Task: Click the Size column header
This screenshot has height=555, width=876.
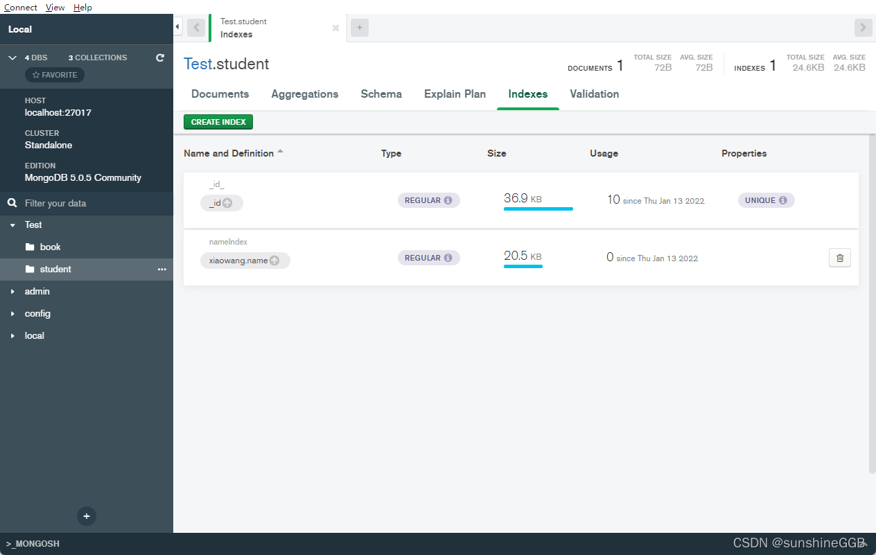Action: tap(497, 154)
